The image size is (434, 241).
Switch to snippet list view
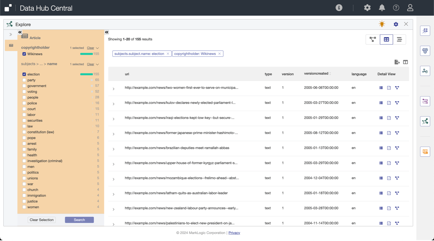point(399,39)
